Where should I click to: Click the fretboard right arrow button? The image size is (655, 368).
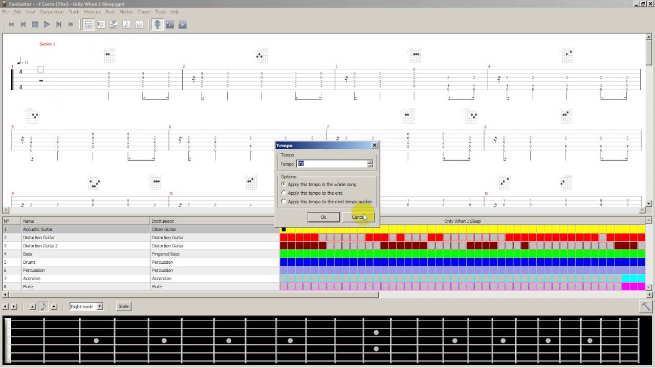coord(14,307)
